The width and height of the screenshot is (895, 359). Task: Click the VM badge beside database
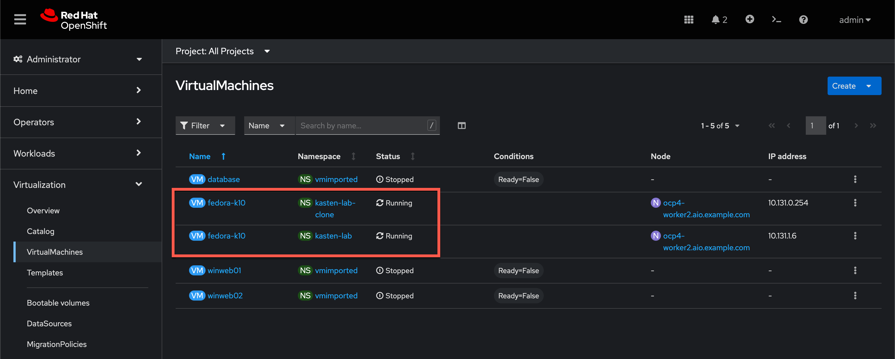197,179
